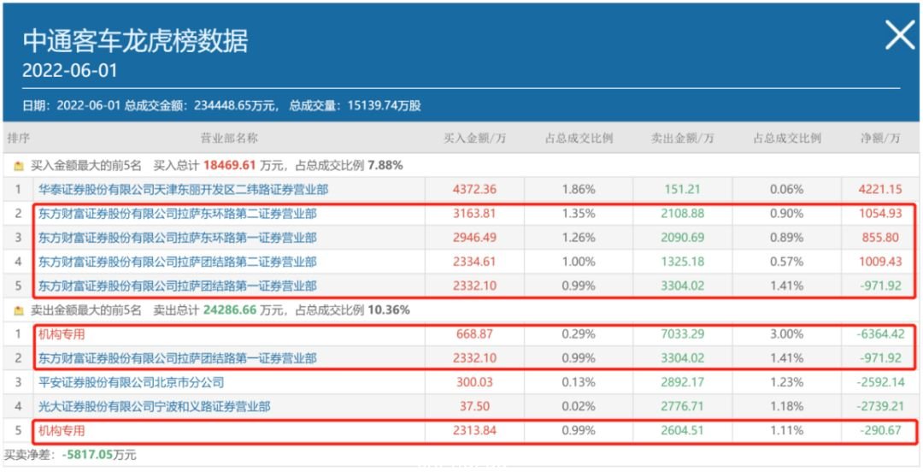The width and height of the screenshot is (923, 472).
Task: Select the 3.00% ratio cell
Action: (787, 334)
